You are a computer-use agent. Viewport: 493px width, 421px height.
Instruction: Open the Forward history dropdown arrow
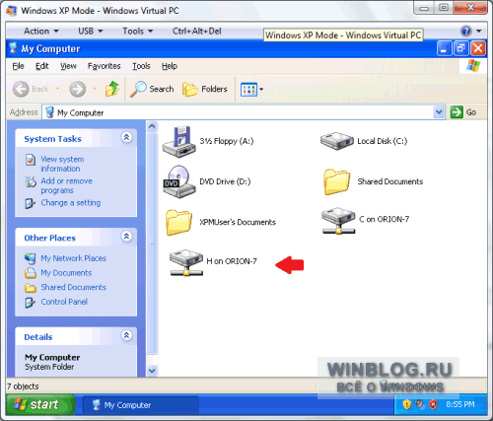(x=95, y=89)
